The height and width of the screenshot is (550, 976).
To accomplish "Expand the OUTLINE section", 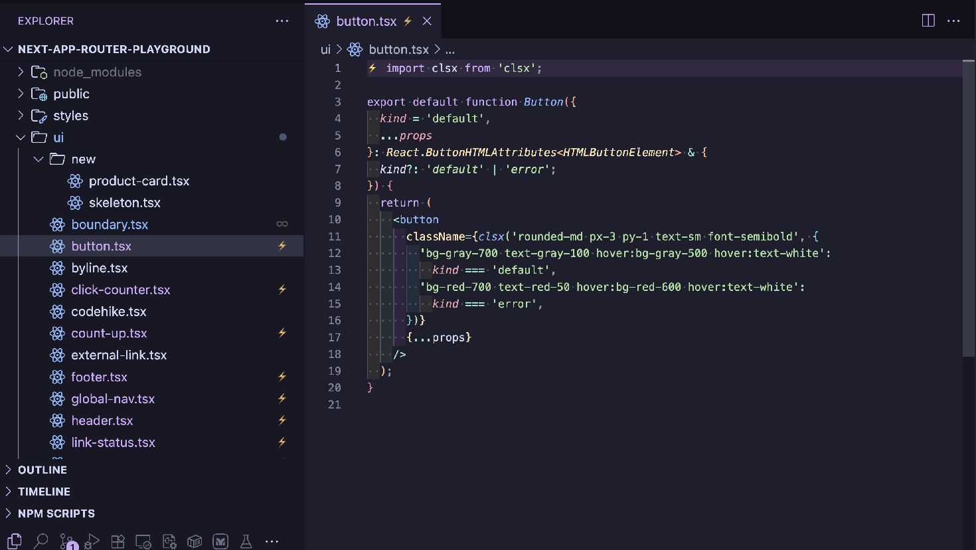I will coord(9,470).
